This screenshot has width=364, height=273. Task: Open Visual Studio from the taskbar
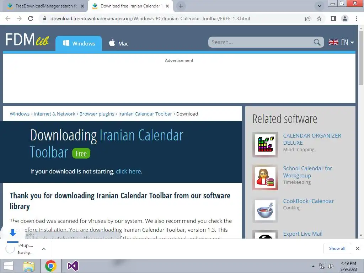(x=73, y=266)
